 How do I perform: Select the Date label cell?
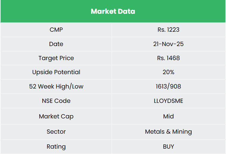point(56,44)
